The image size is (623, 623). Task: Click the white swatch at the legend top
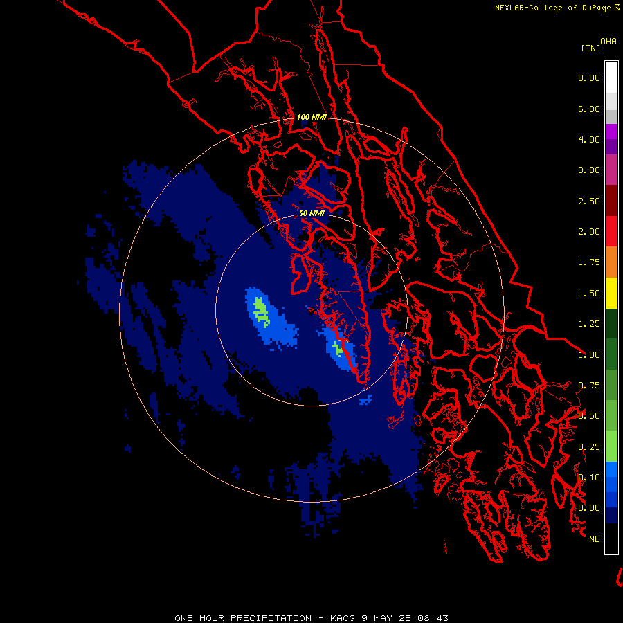(611, 78)
